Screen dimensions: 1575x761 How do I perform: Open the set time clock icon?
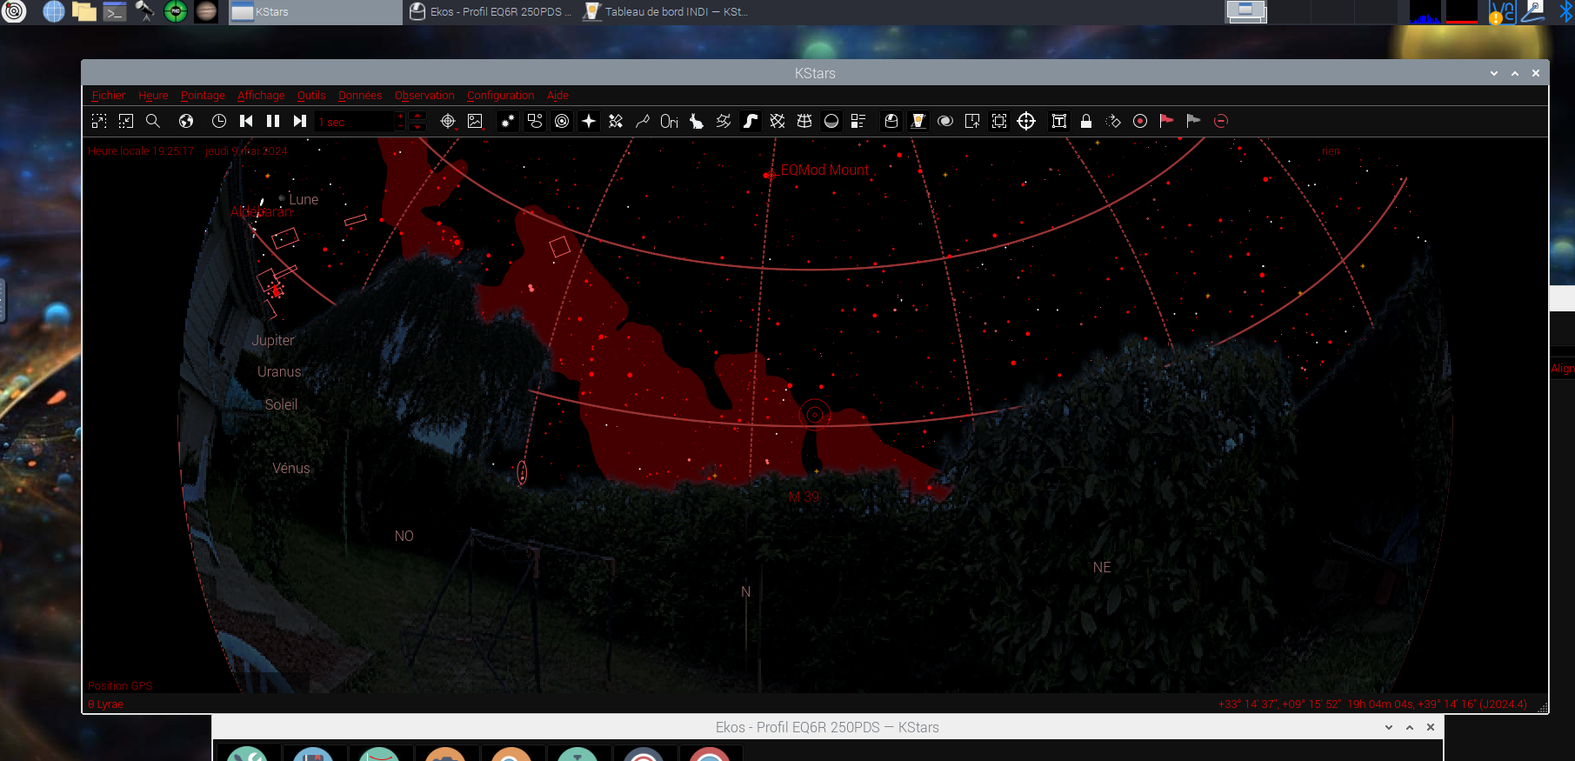[219, 122]
